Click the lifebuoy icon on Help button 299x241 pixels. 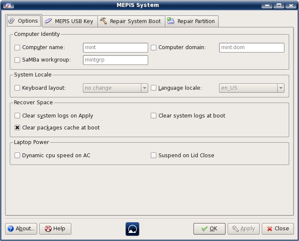click(47, 229)
